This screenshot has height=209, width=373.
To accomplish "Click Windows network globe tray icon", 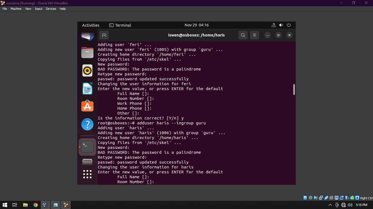I will point(344,205).
